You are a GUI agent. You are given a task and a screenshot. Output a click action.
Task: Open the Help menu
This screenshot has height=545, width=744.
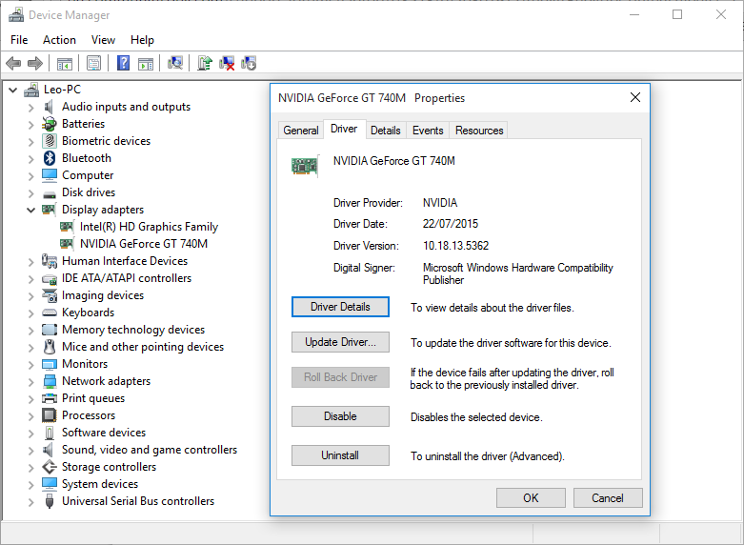[x=142, y=40]
